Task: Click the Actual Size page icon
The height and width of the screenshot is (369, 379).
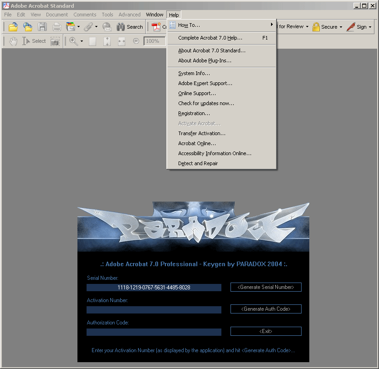Action: click(92, 41)
